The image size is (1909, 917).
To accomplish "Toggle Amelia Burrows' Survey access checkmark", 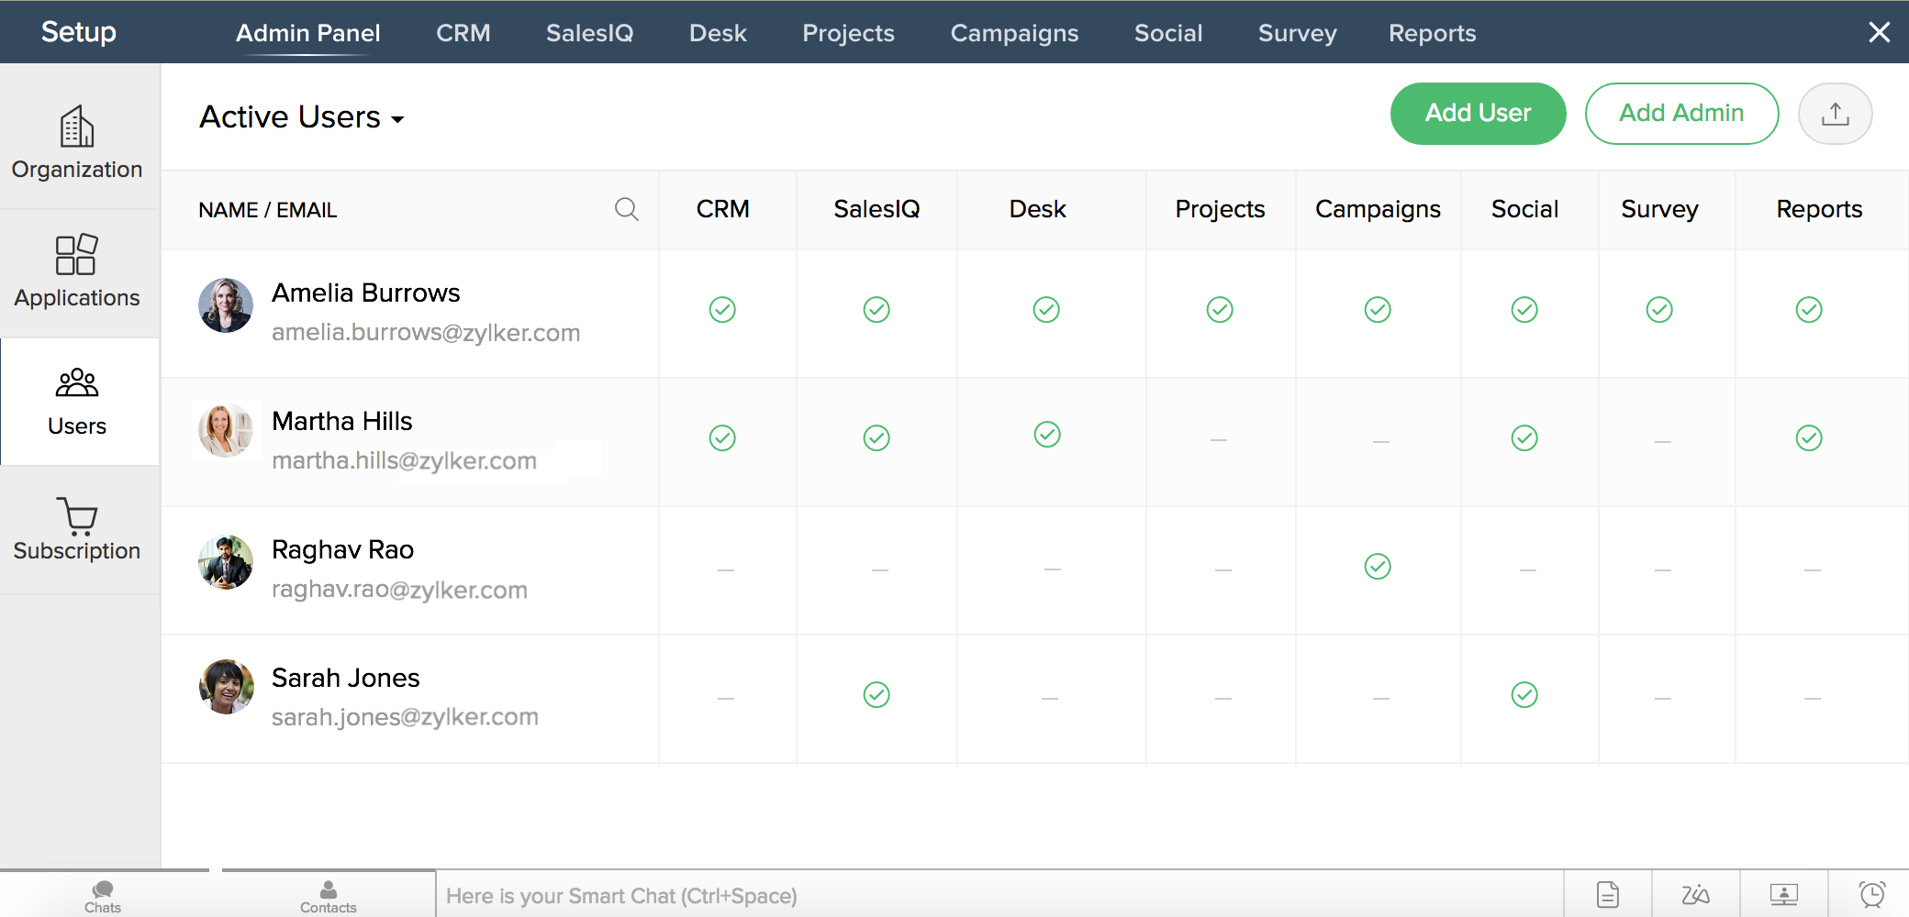I will pyautogui.click(x=1659, y=310).
